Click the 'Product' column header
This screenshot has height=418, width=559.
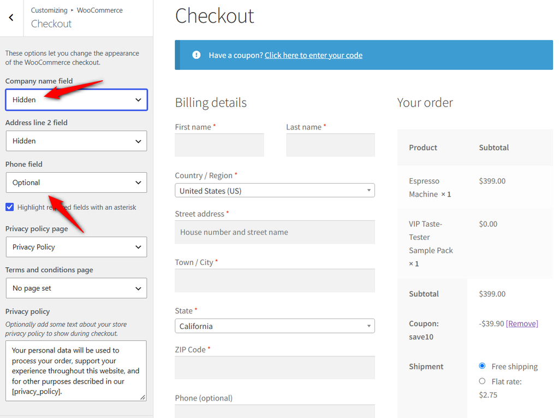coord(423,148)
